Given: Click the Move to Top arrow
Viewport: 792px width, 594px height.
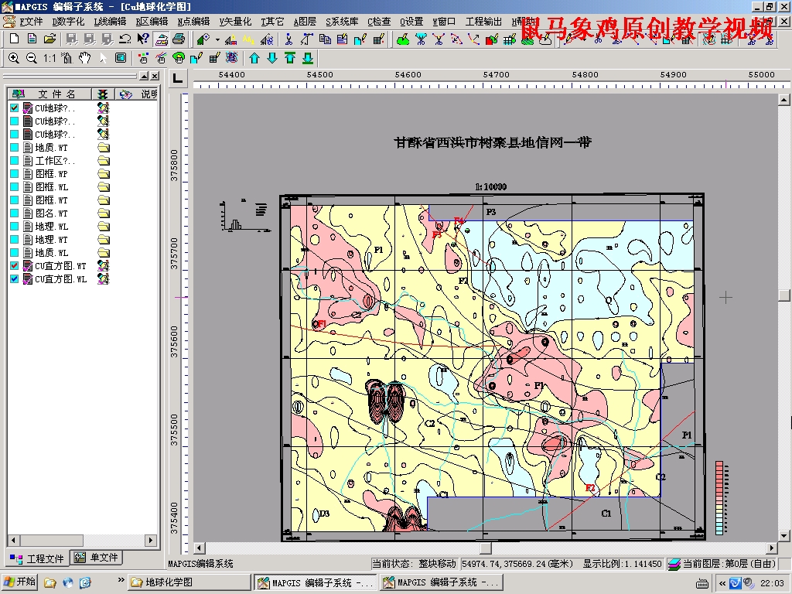Looking at the screenshot, I should tap(290, 58).
